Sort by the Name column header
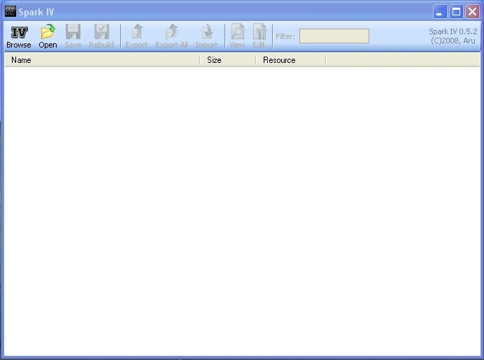The width and height of the screenshot is (484, 360). [x=101, y=60]
